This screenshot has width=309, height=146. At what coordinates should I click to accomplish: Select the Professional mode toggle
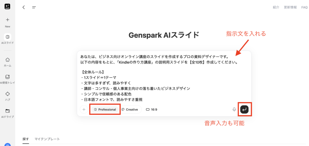[x=105, y=110]
